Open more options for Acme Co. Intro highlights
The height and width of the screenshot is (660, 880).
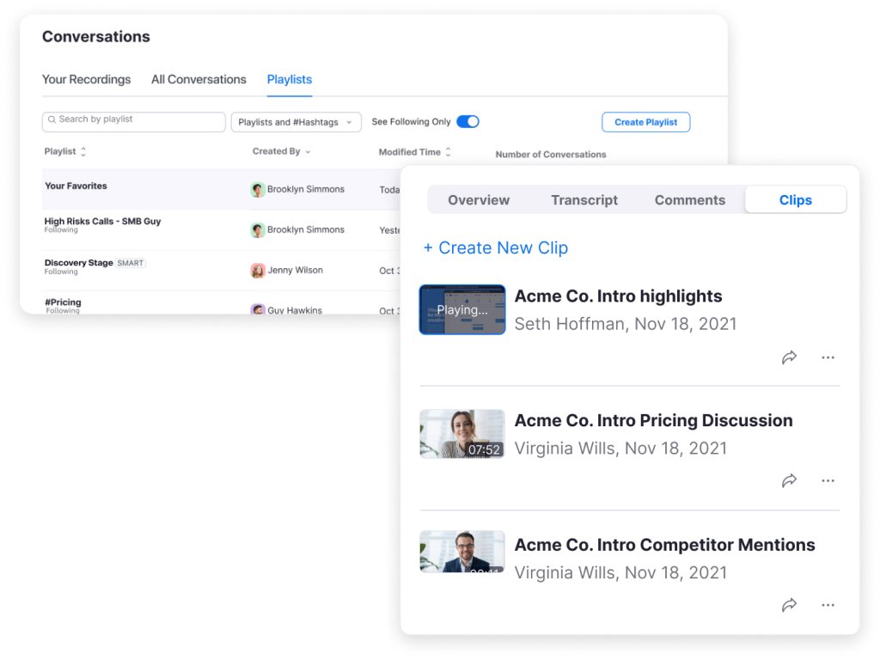point(828,357)
